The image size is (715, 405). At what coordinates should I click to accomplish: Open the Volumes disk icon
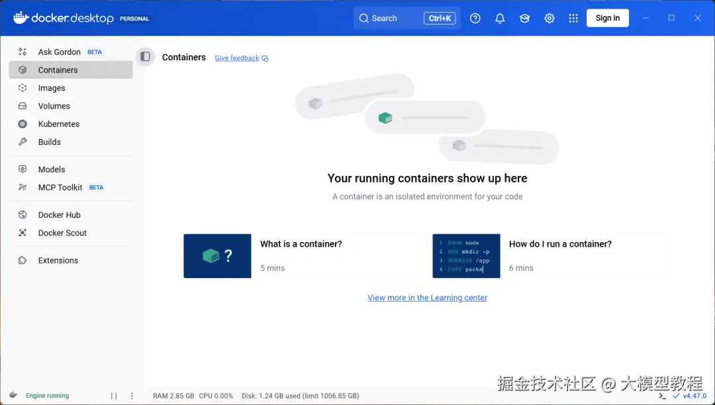23,106
